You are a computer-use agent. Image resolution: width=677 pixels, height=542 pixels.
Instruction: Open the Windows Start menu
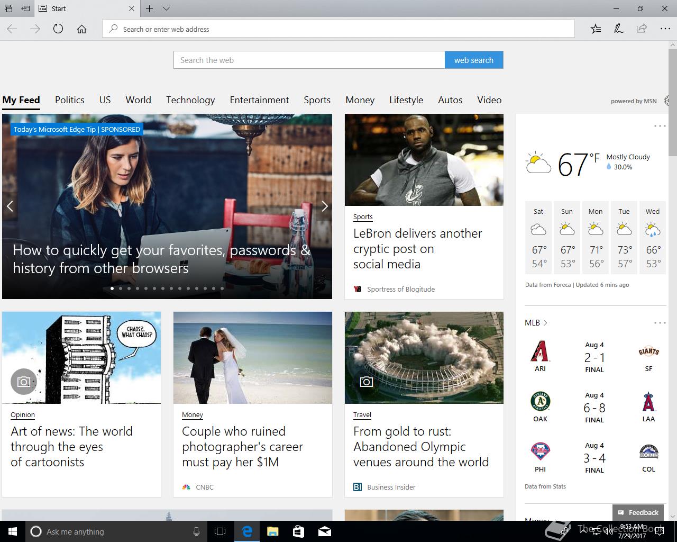(13, 531)
